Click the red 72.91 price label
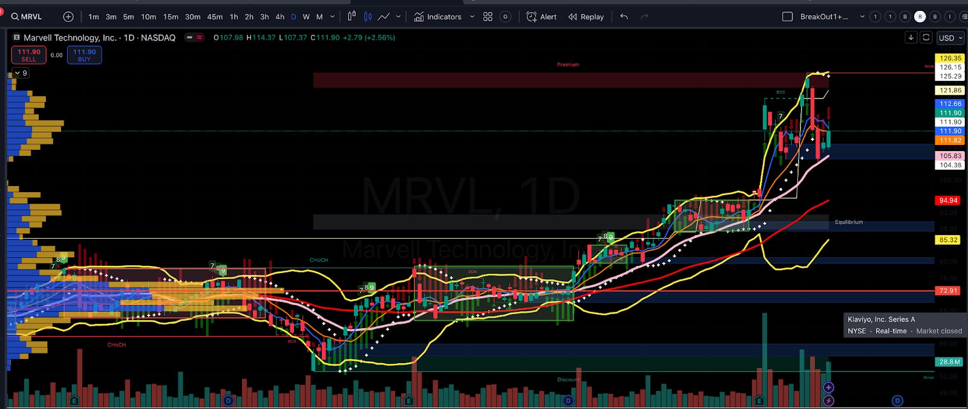Image resolution: width=968 pixels, height=409 pixels. [x=948, y=291]
